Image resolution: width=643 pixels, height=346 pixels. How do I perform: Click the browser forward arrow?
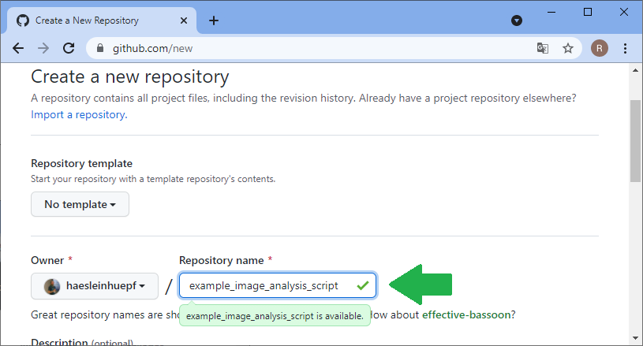43,48
